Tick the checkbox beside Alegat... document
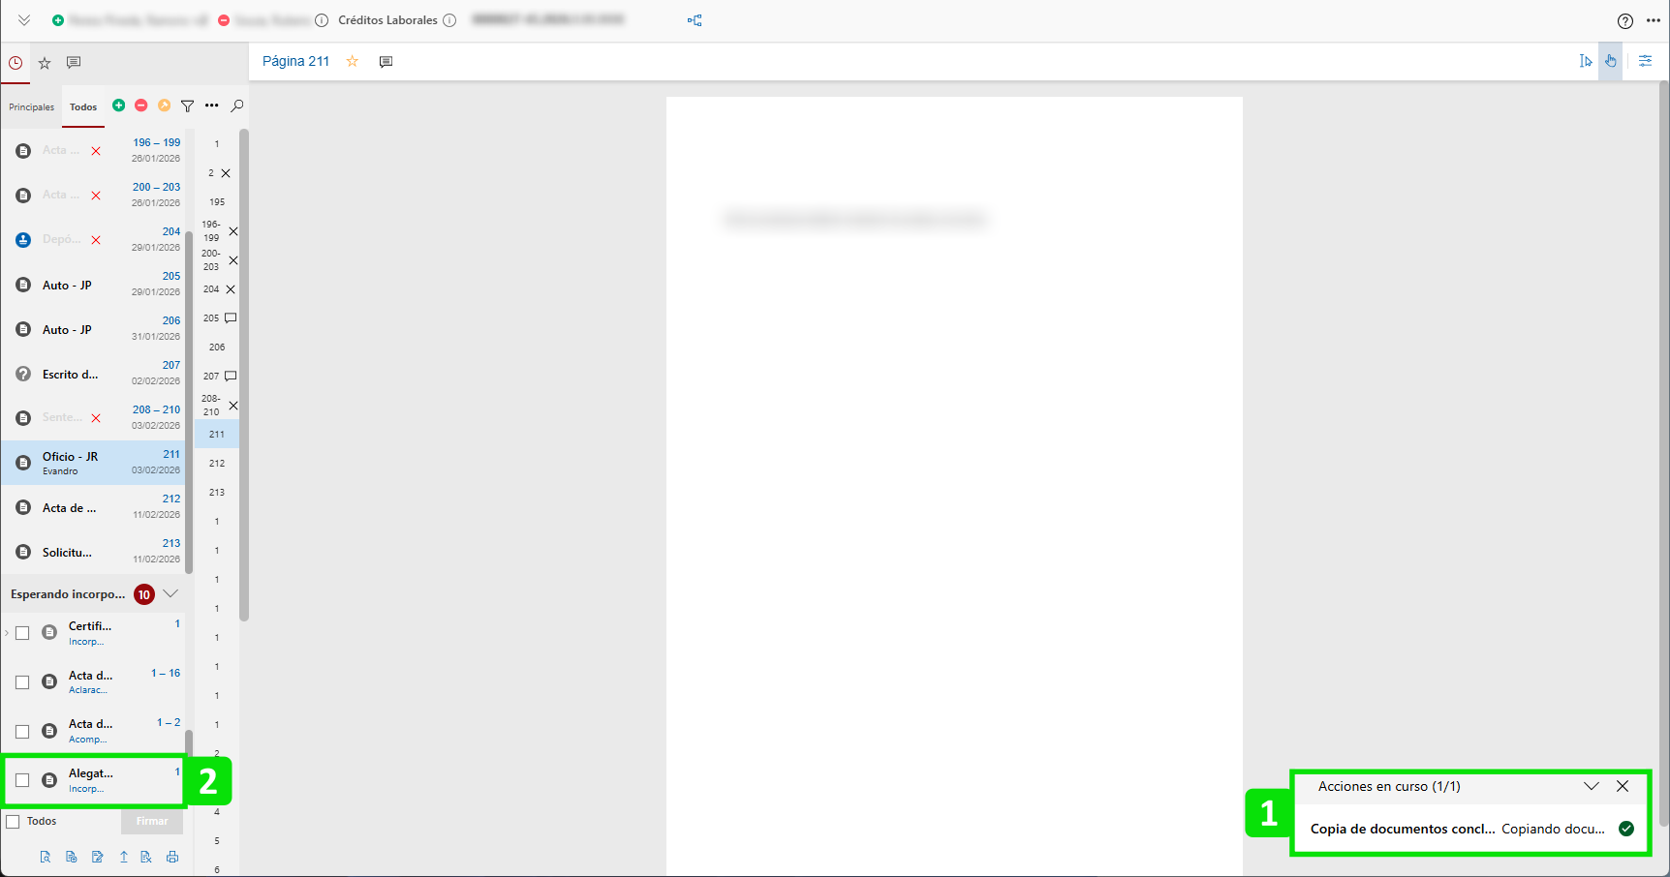This screenshot has height=877, width=1670. click(22, 780)
